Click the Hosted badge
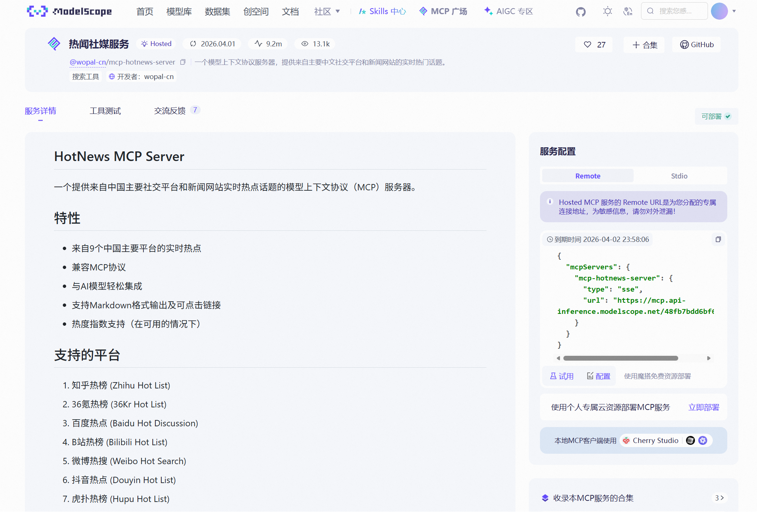Screen dimensions: 757x512 [156, 44]
